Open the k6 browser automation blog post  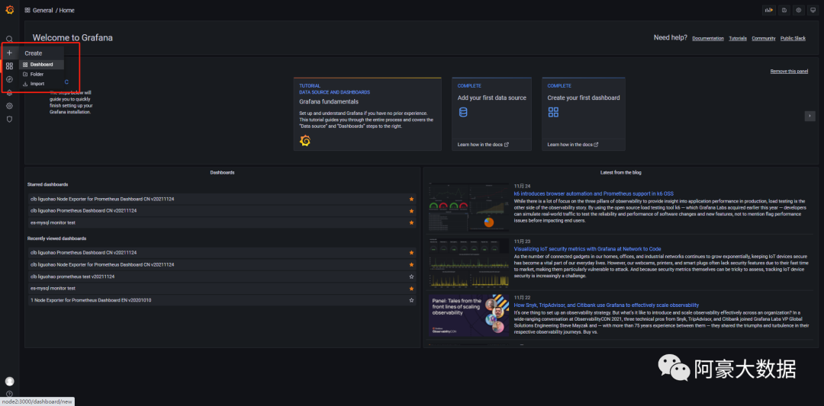click(594, 193)
